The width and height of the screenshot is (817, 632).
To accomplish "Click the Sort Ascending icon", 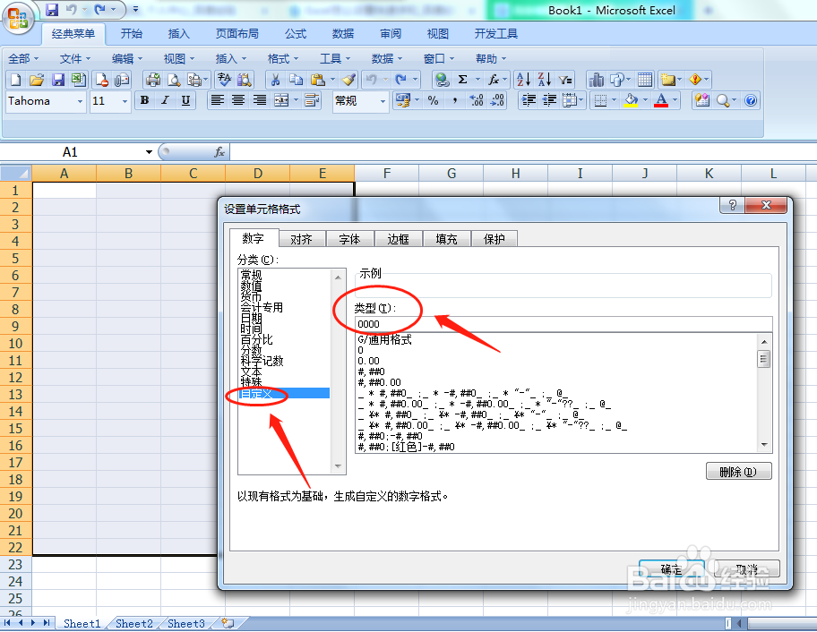I will (x=522, y=80).
